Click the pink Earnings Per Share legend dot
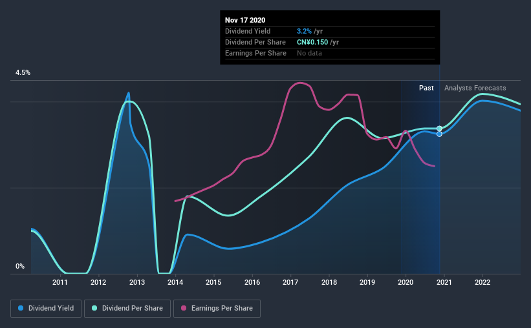Screen dimensions: 531x328 (x=184, y=308)
